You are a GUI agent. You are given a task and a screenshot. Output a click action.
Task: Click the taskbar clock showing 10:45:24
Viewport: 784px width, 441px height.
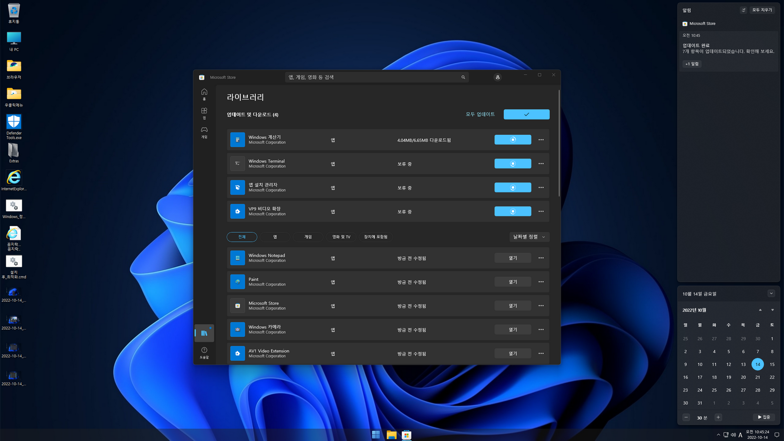tap(757, 434)
